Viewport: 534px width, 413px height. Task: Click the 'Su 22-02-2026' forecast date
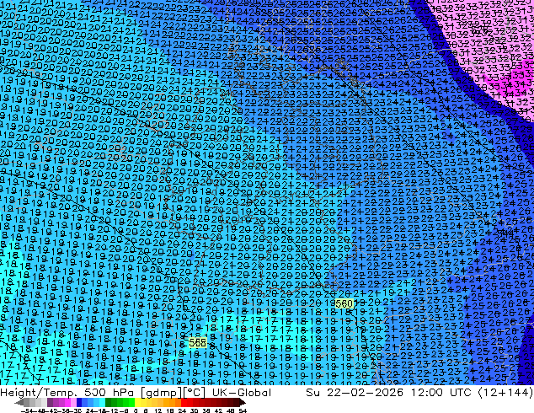tap(355, 393)
